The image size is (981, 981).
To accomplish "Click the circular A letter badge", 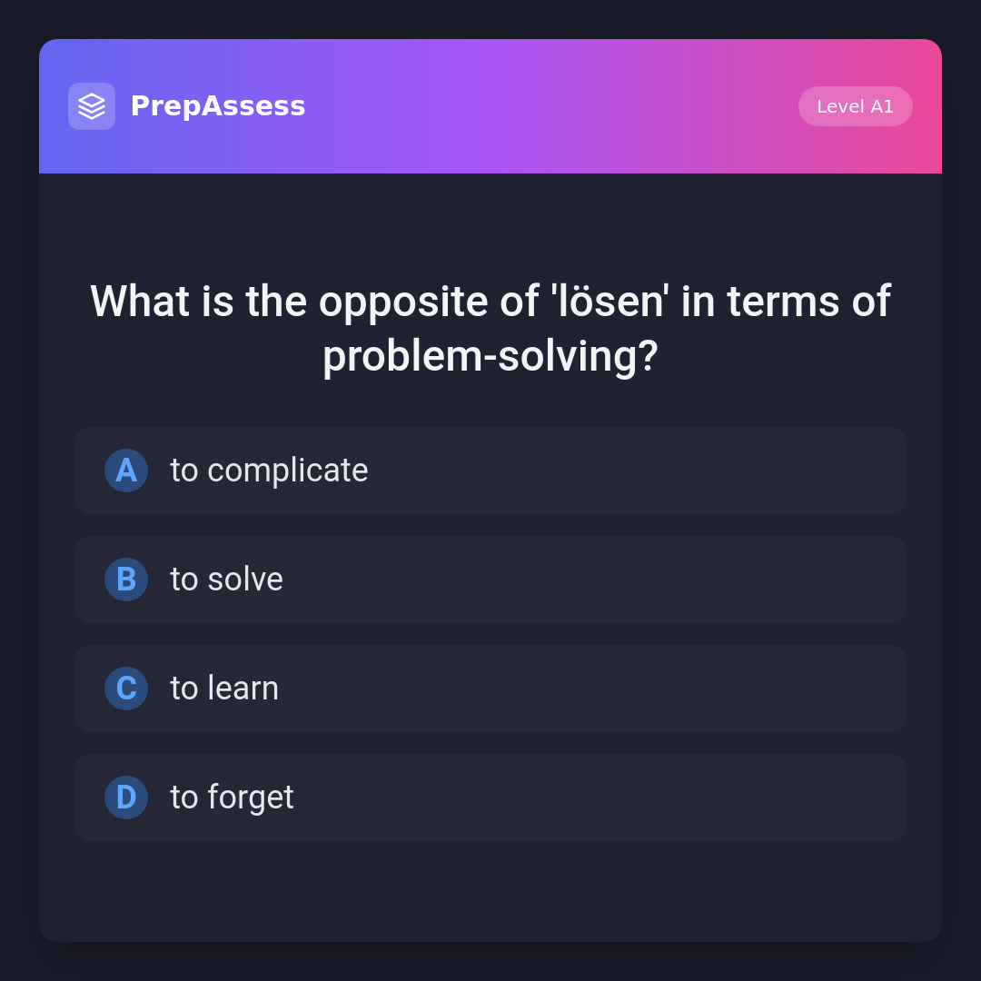I will point(126,471).
